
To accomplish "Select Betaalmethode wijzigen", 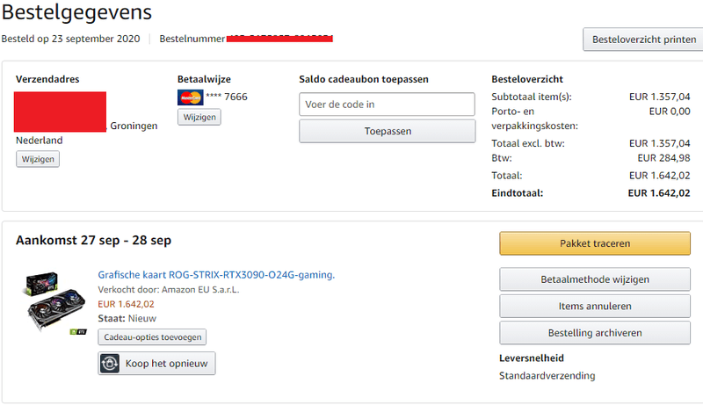I will point(597,279).
